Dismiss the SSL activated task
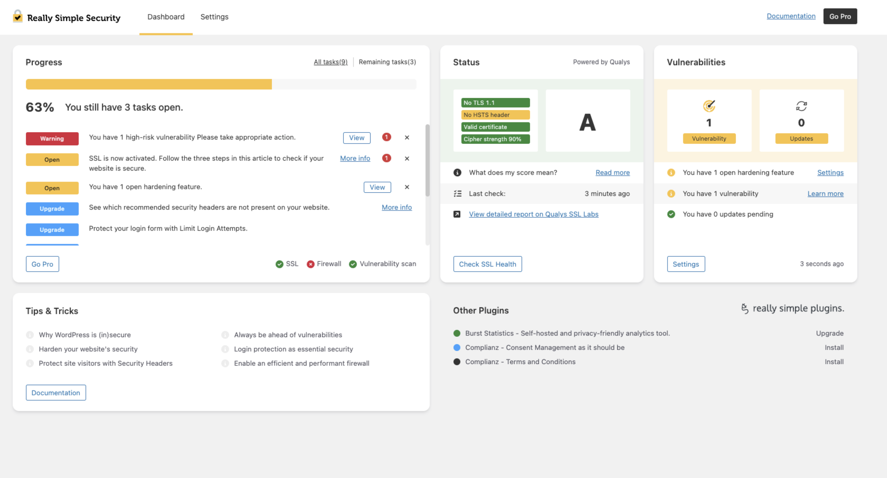 pyautogui.click(x=407, y=158)
